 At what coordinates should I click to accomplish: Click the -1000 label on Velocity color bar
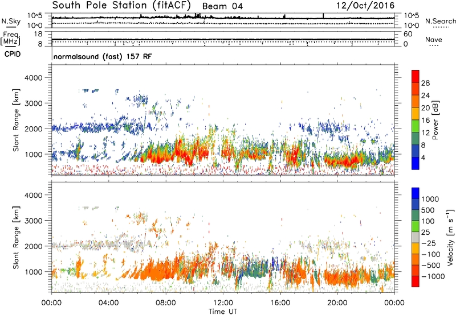point(433,276)
